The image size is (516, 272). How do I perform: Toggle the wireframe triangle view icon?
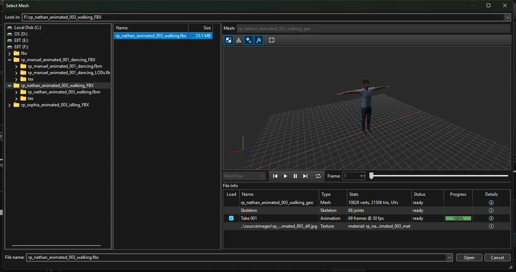click(x=238, y=40)
